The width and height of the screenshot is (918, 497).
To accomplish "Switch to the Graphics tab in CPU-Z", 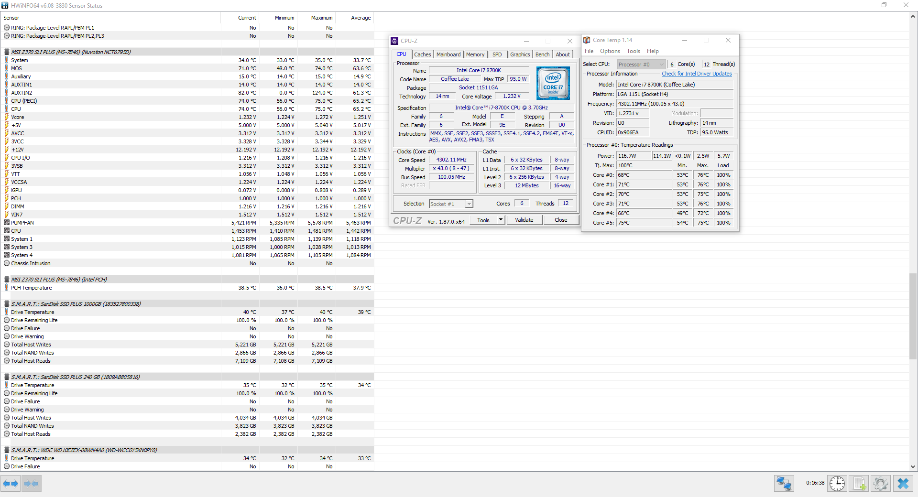I will (x=520, y=54).
